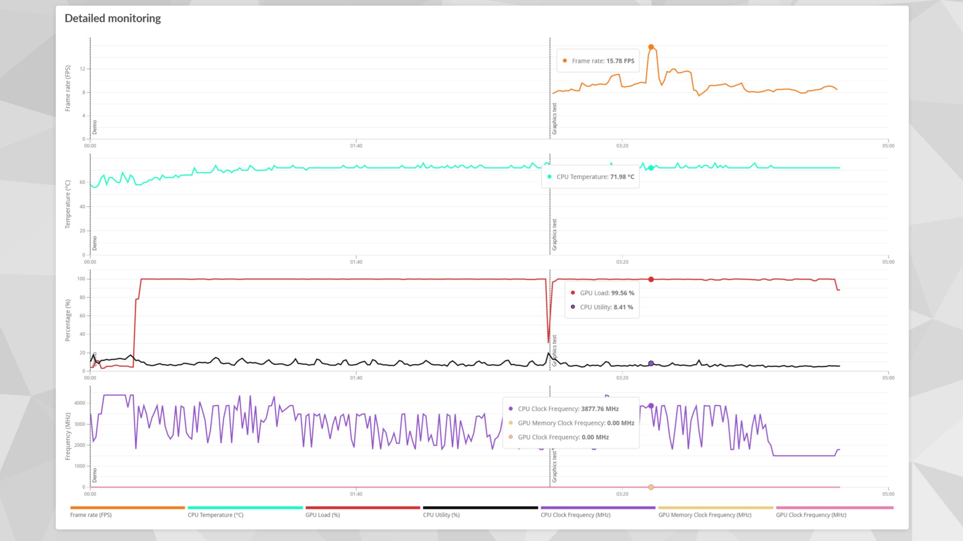
Task: Click the orange frame rate peak marker dot
Action: pos(651,47)
